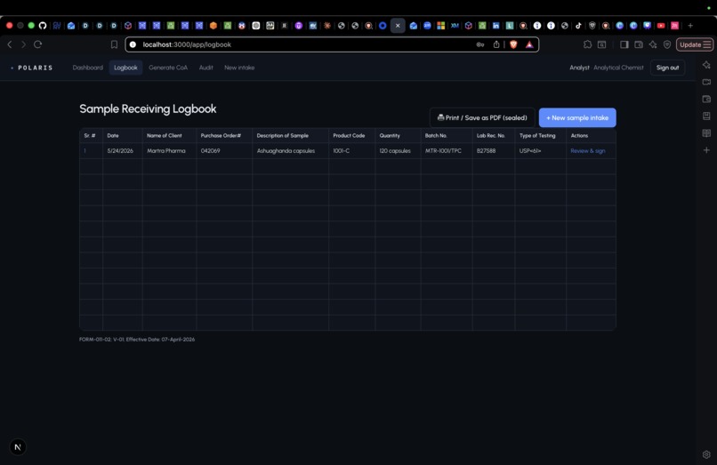The image size is (717, 465).
Task: Click lab record number B27588
Action: pos(486,151)
